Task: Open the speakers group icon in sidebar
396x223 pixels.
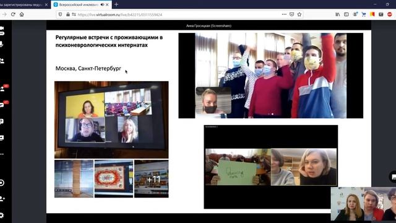Action: (x=2, y=61)
